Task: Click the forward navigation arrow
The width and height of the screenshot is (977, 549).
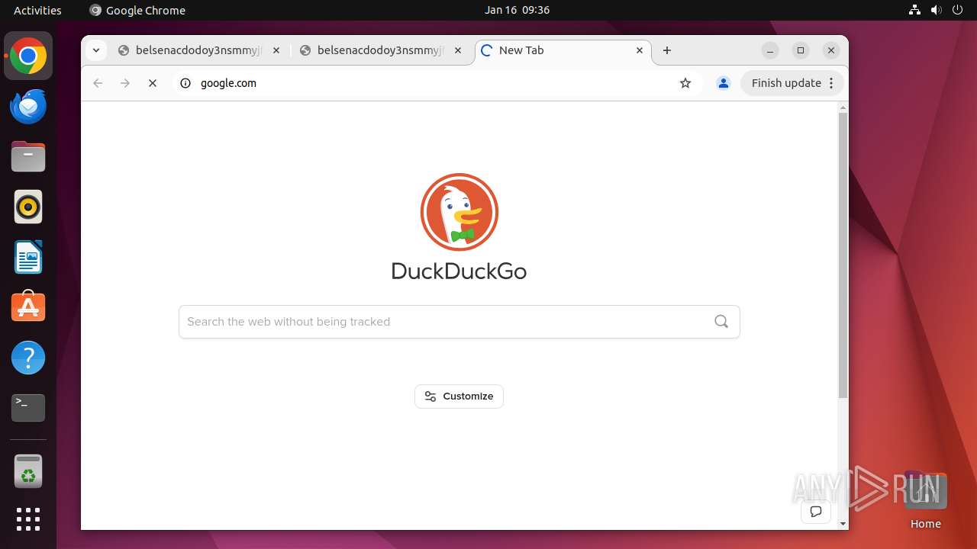Action: (x=125, y=83)
